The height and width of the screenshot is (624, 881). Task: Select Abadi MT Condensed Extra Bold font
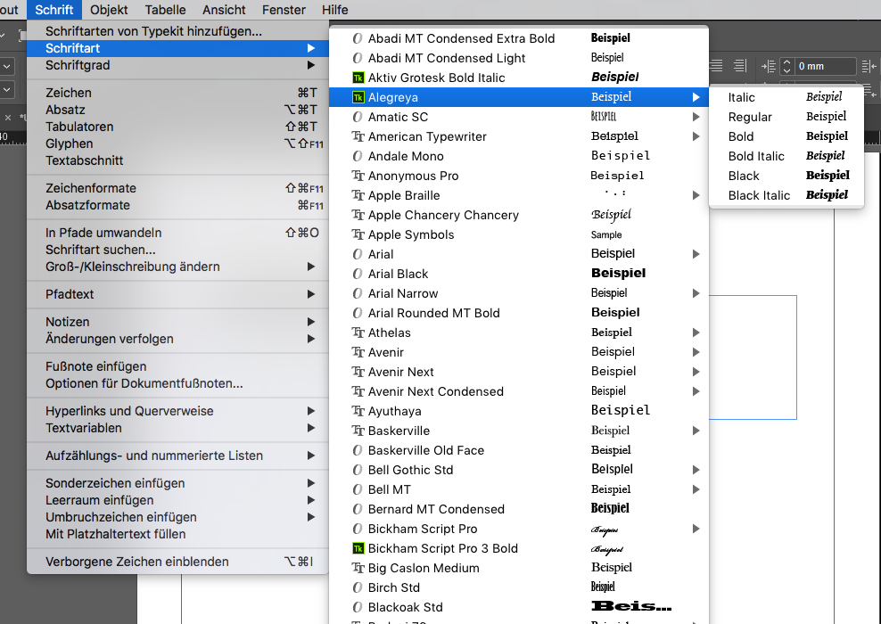(x=519, y=38)
